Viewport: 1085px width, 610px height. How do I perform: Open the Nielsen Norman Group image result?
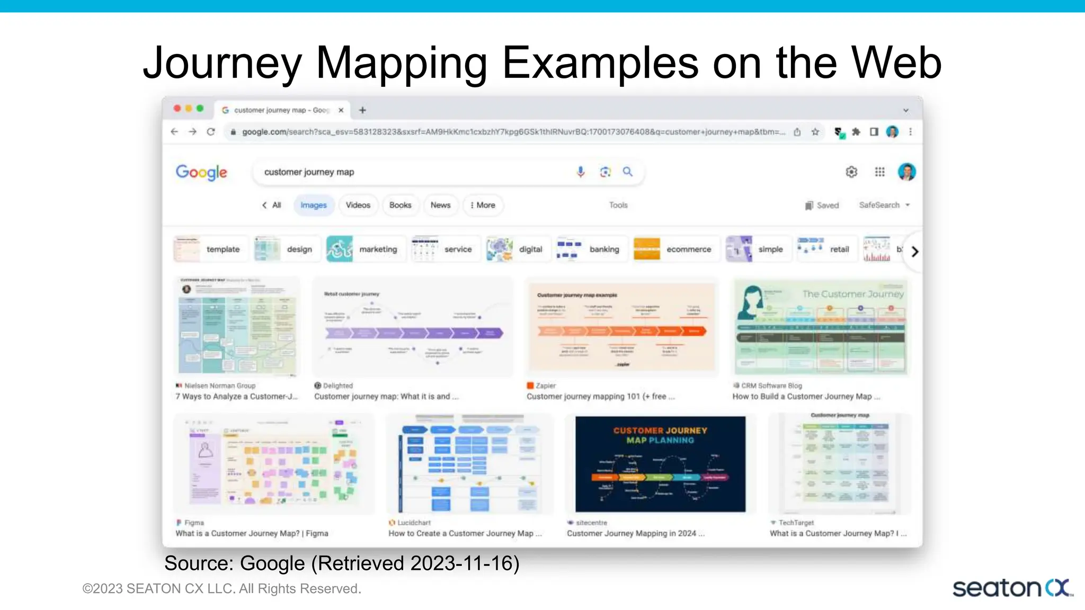coord(237,326)
